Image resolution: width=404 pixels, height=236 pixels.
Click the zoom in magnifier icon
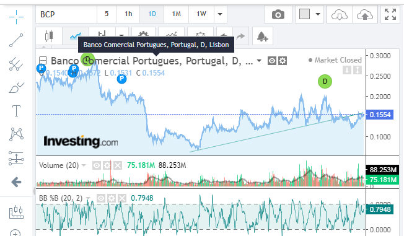[15, 233]
